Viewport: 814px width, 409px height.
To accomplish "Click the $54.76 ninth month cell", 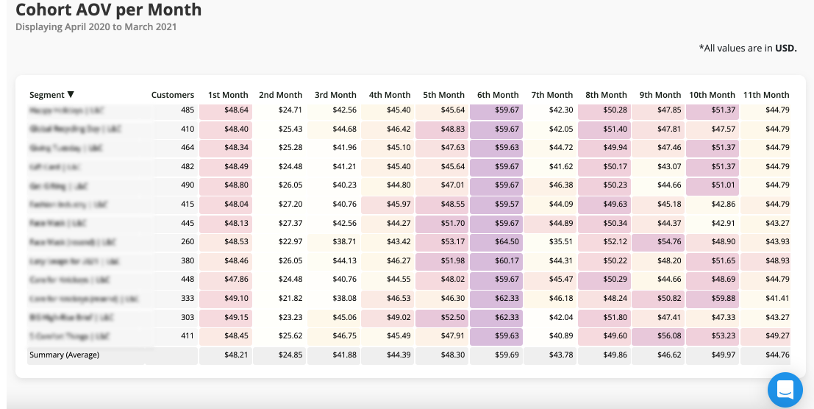I will (659, 242).
